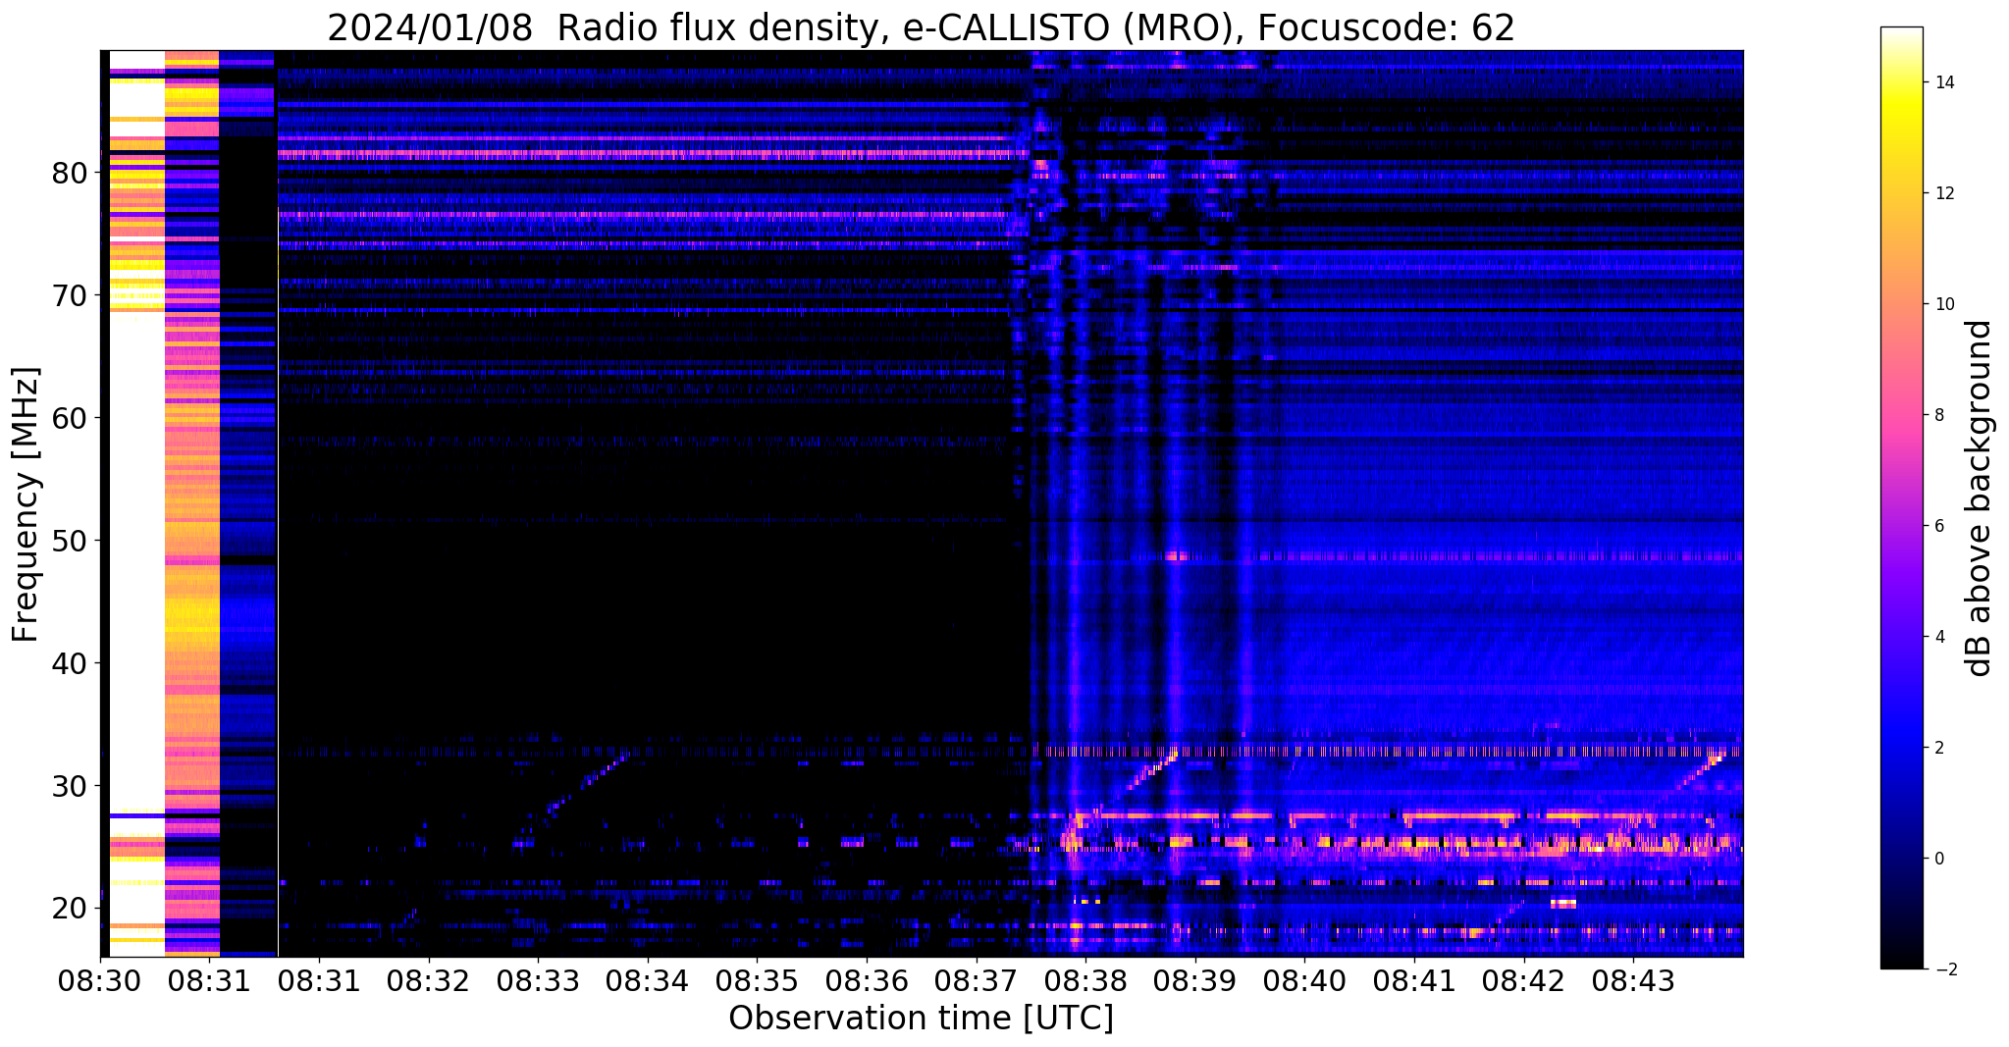Click the plot title mentioning e-CALLISTO (MRO)

[921, 27]
